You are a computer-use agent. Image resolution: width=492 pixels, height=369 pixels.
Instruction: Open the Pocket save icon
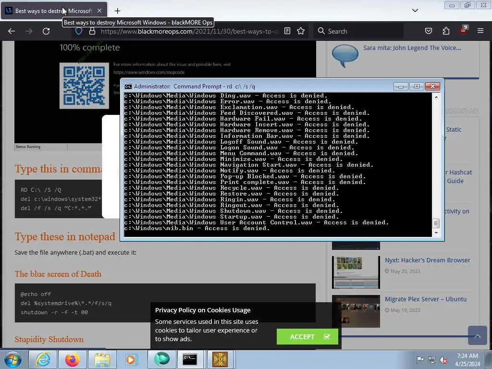coord(429,31)
